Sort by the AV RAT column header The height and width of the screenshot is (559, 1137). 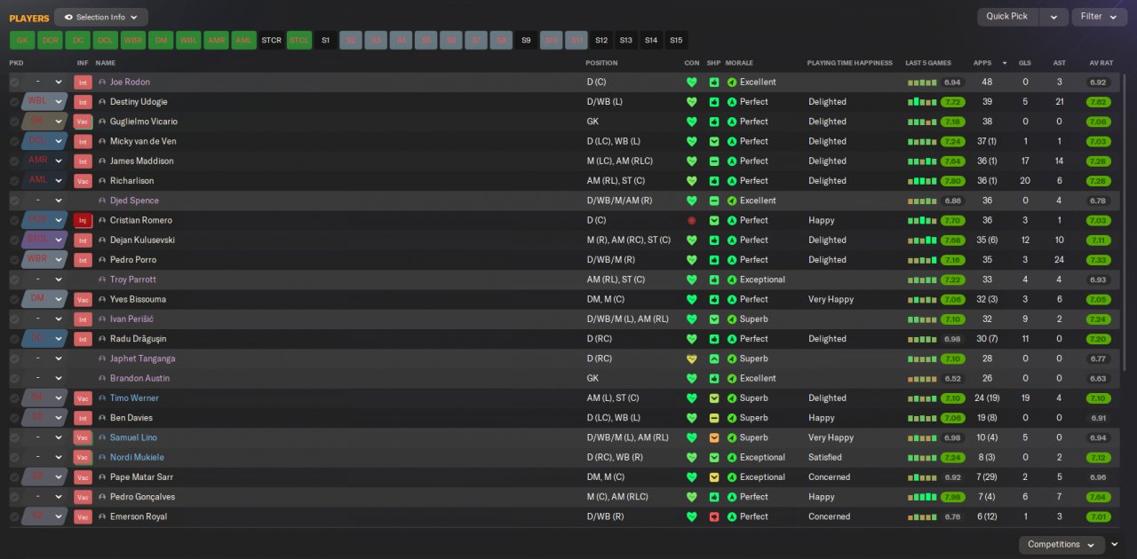coord(1101,63)
